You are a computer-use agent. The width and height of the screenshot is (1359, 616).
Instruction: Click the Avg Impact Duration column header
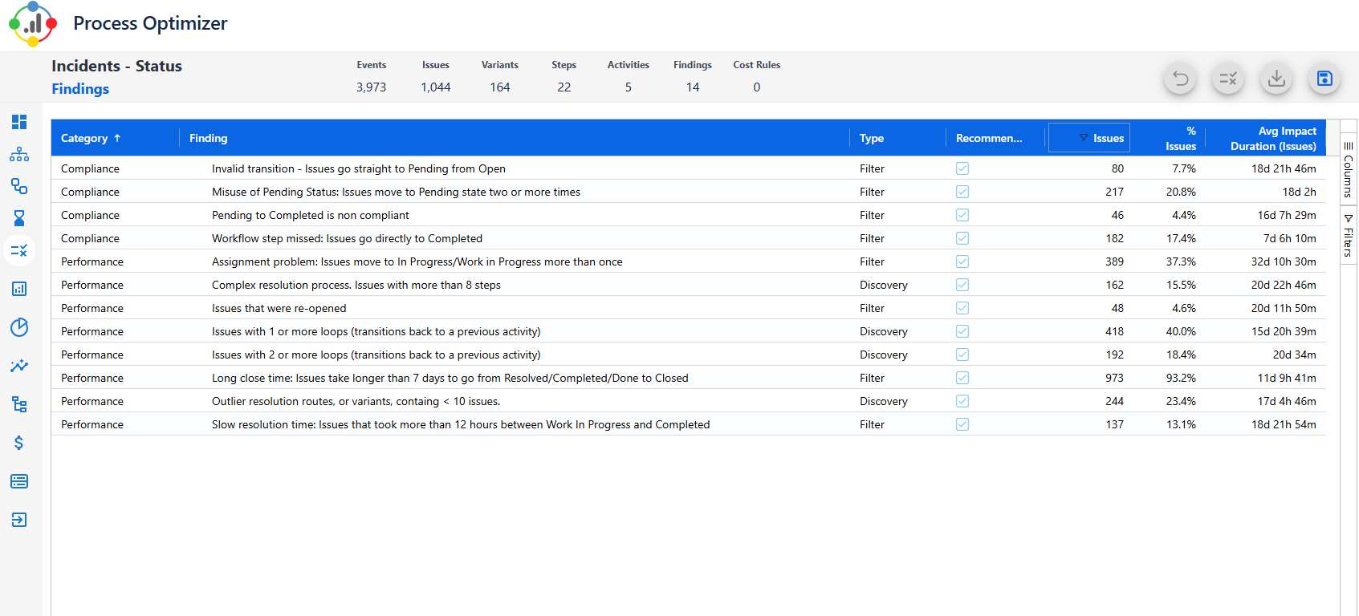[1272, 138]
